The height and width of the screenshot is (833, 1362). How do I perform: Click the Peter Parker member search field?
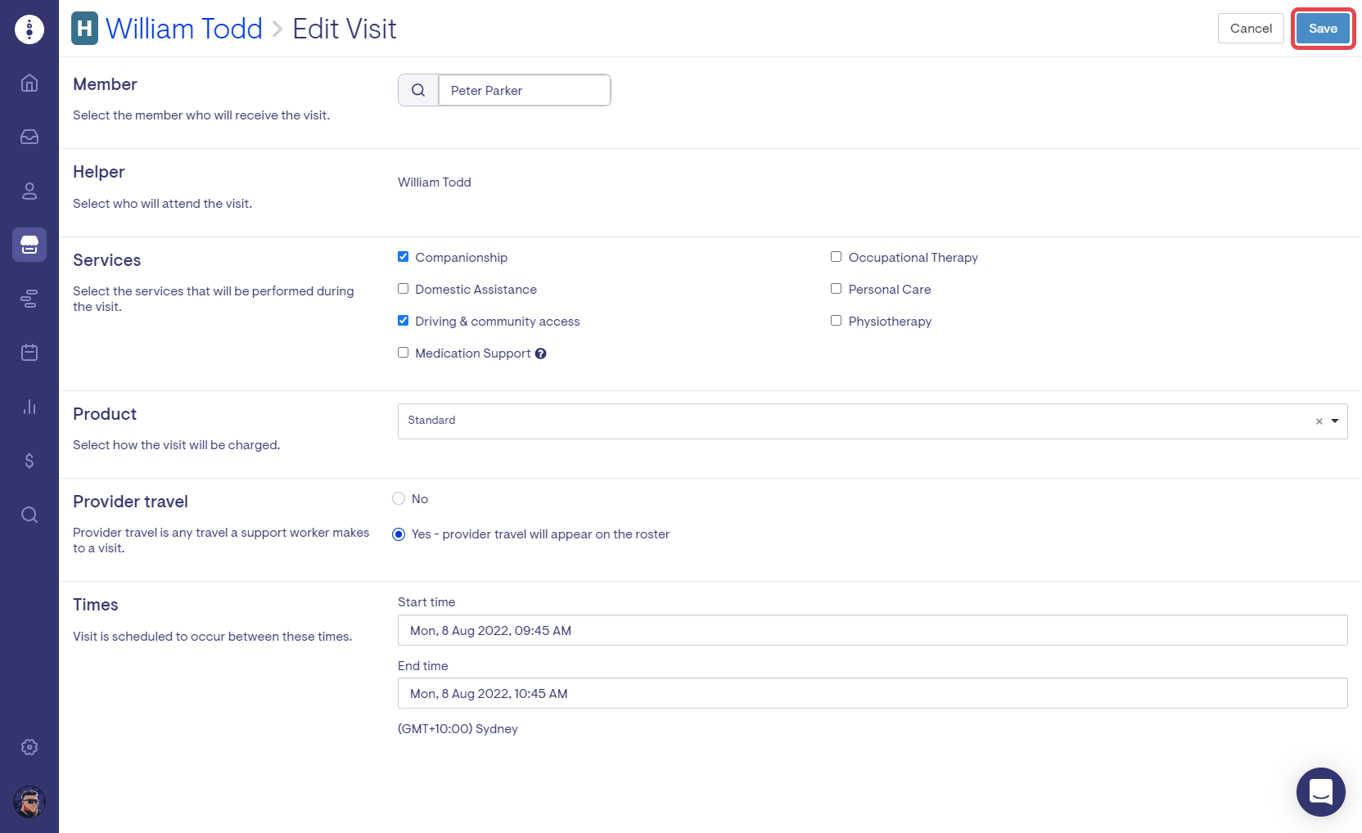pos(524,90)
